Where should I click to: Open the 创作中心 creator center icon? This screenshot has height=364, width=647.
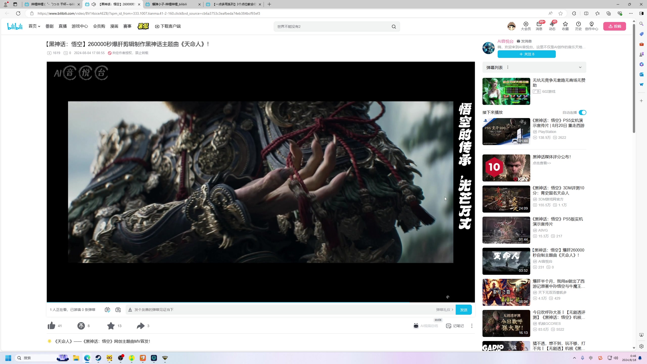[591, 26]
